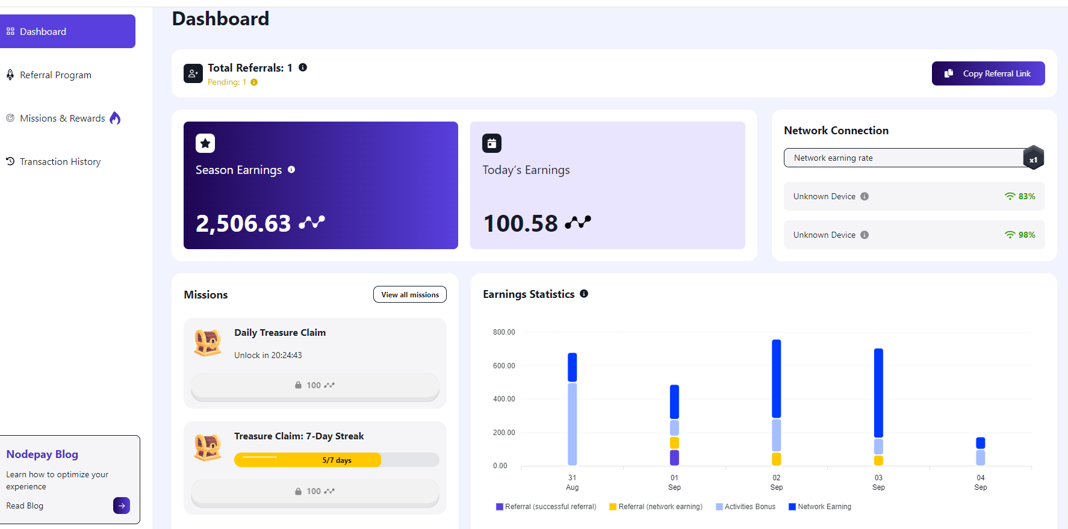Viewport: 1068px width, 529px height.
Task: Click the locked 100 button under Daily Treasure Claim
Action: 315,386
